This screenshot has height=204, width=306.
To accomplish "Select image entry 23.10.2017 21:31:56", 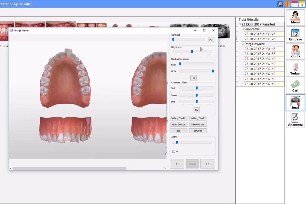I will tap(260, 54).
